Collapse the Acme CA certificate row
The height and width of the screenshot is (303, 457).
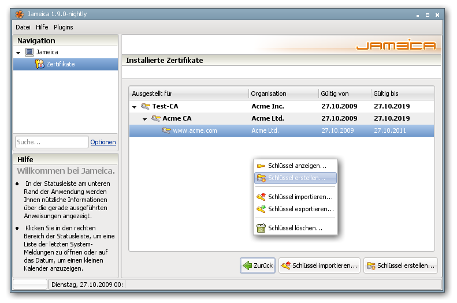pos(144,119)
